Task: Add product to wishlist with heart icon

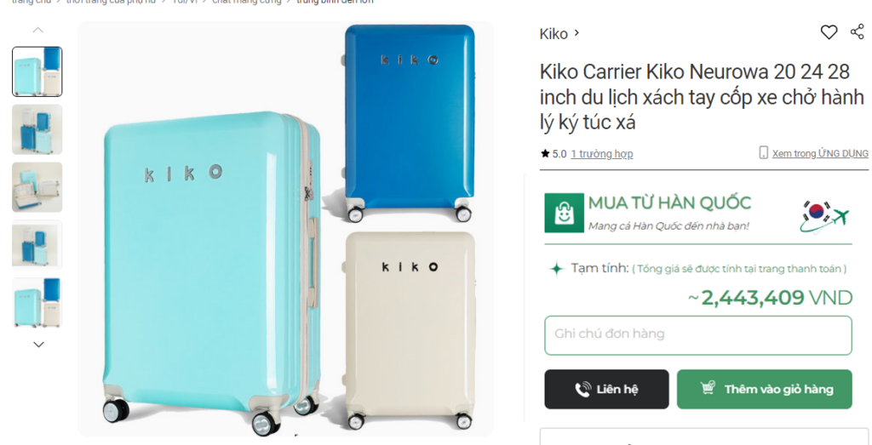Action: point(829,32)
